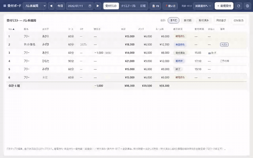Click the CSV出力 export button
The image size is (253, 158).
coord(239,20)
